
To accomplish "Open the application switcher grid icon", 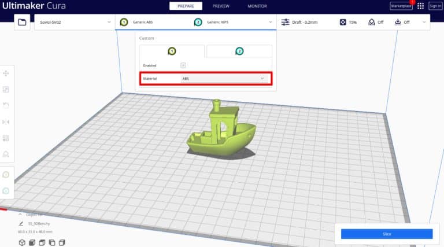I will click(420, 6).
